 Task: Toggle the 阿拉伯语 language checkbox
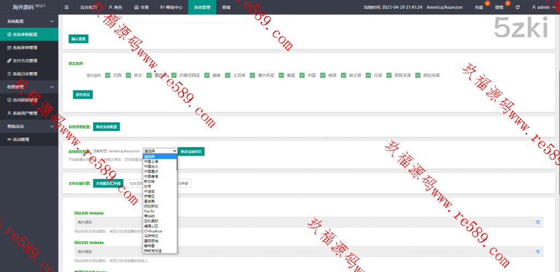coord(418,75)
